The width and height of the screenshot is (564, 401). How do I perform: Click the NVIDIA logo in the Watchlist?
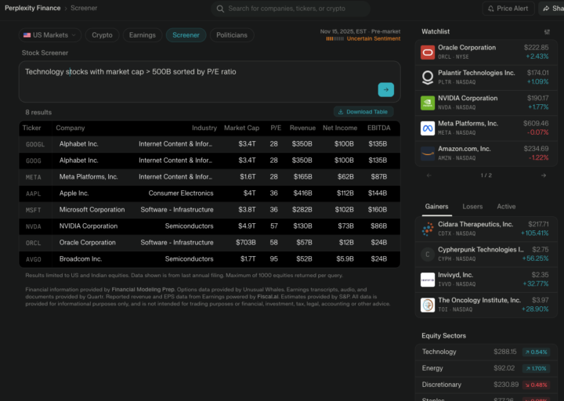pyautogui.click(x=428, y=103)
